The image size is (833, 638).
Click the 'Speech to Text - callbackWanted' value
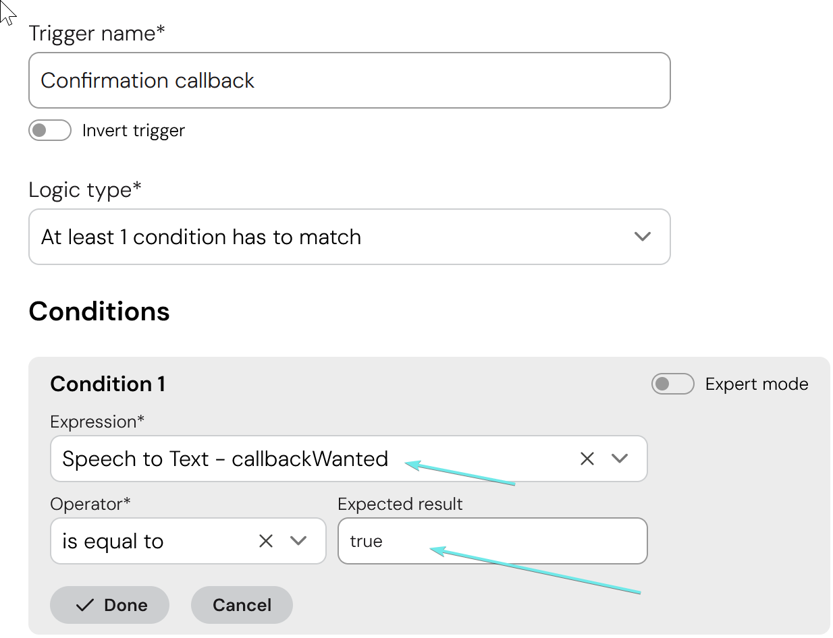[x=225, y=459]
